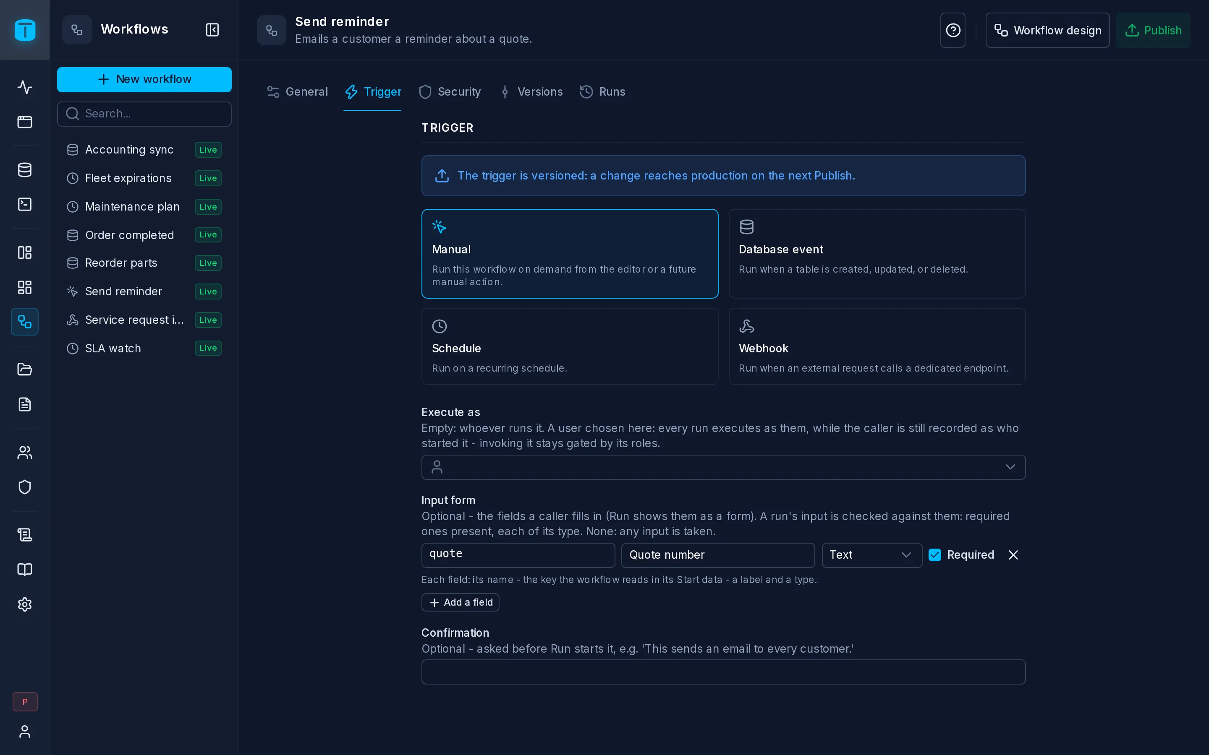Open the shield security icon in rail
The height and width of the screenshot is (755, 1209).
click(x=24, y=487)
